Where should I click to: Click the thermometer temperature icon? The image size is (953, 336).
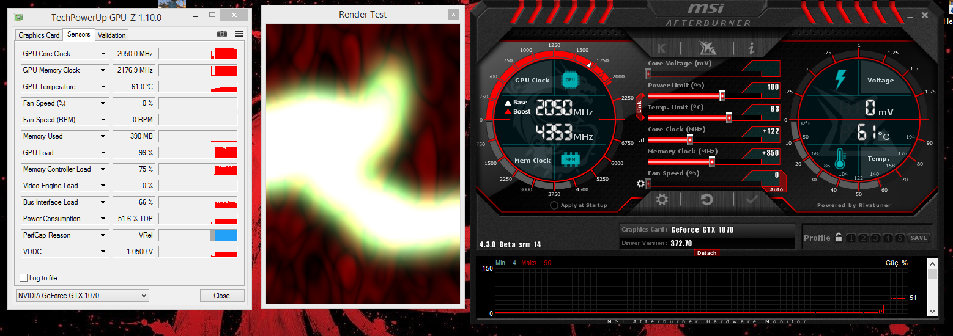pyautogui.click(x=839, y=158)
